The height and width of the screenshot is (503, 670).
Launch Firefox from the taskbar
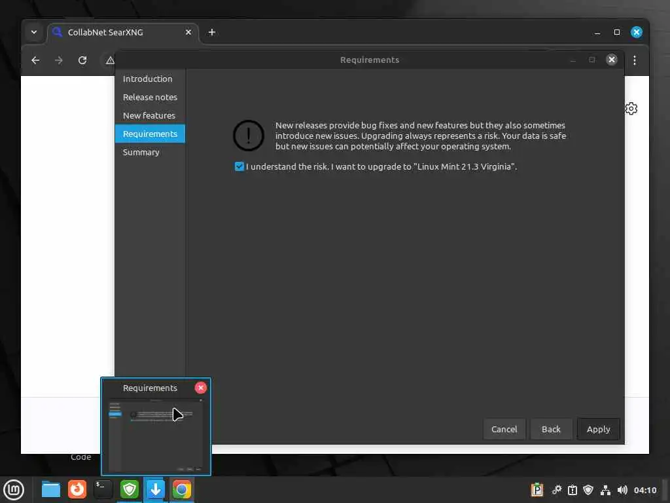click(x=77, y=490)
